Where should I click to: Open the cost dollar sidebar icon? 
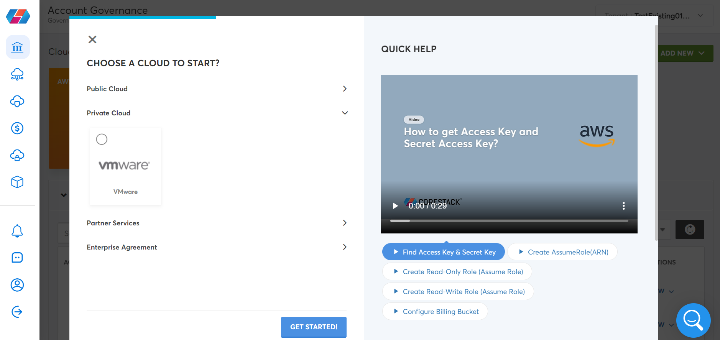[x=17, y=128]
